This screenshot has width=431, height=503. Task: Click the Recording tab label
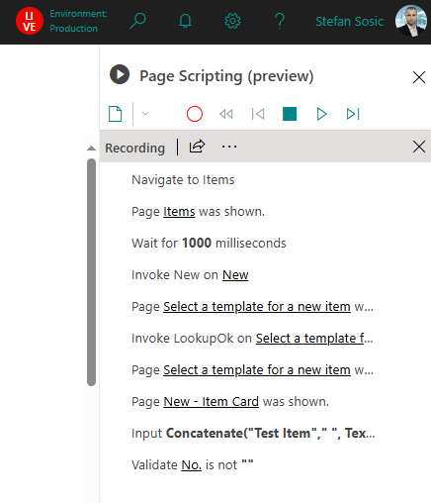tap(134, 148)
